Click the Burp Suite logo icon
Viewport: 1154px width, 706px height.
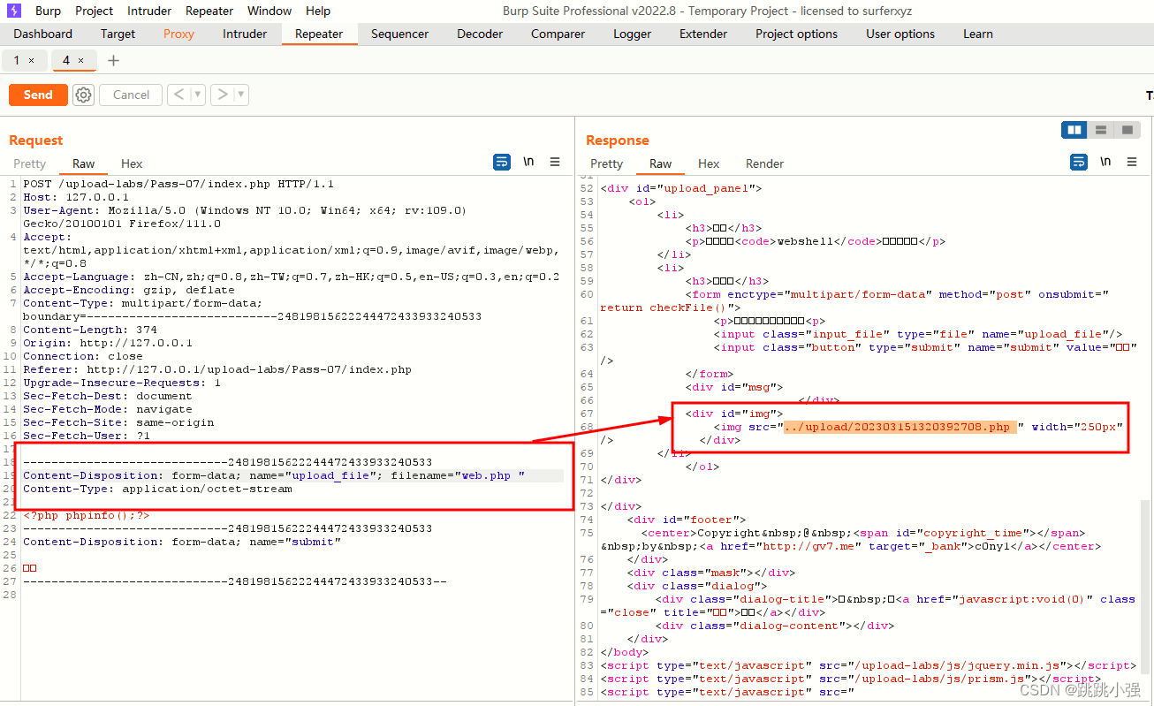[14, 11]
